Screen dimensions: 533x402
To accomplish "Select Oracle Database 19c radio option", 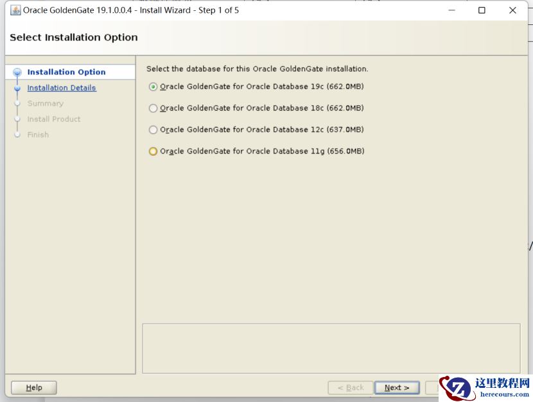I will click(x=153, y=87).
